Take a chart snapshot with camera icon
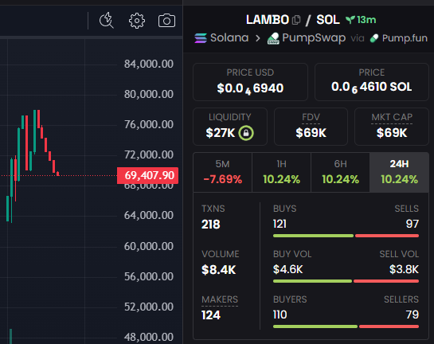Image resolution: width=434 pixels, height=344 pixels. click(166, 21)
